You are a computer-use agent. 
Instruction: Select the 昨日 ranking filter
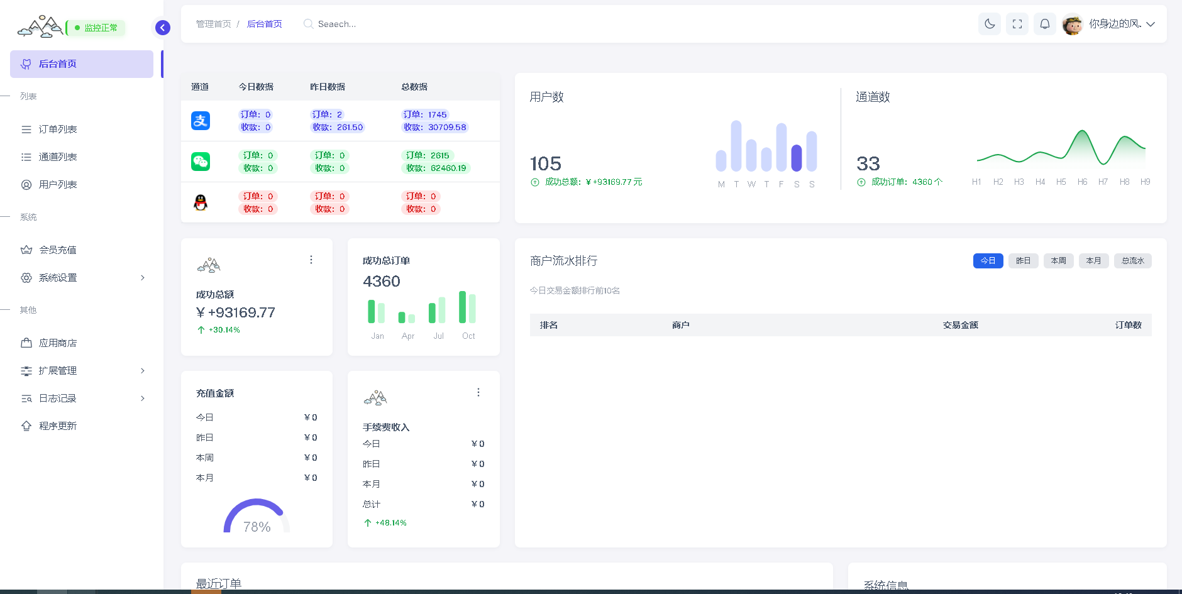(1023, 261)
